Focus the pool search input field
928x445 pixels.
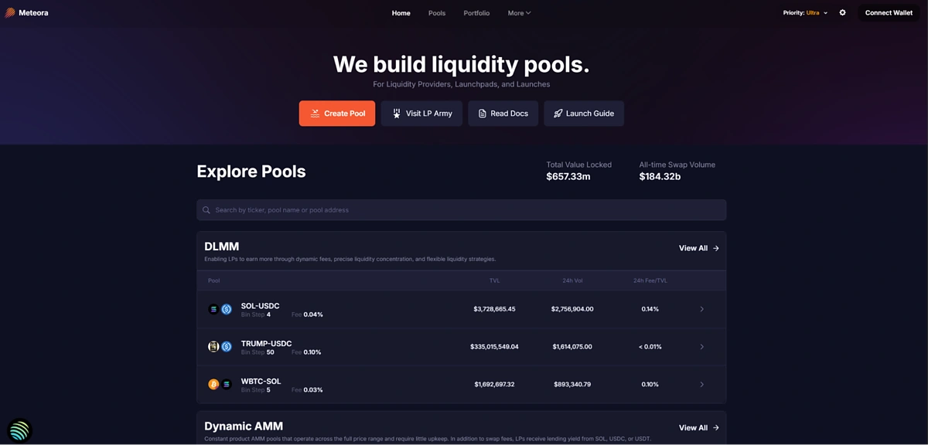pos(461,210)
